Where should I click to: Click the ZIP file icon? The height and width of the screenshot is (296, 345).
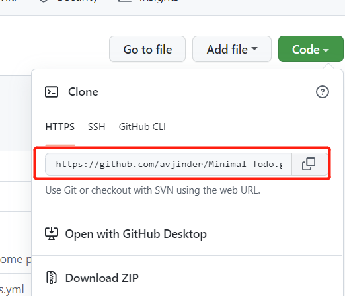(52, 277)
